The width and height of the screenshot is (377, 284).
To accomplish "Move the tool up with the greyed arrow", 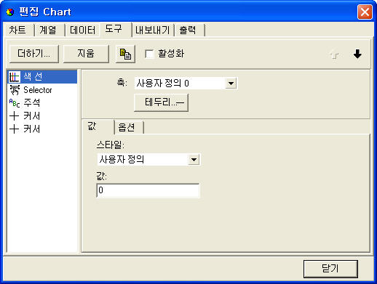I will 334,54.
